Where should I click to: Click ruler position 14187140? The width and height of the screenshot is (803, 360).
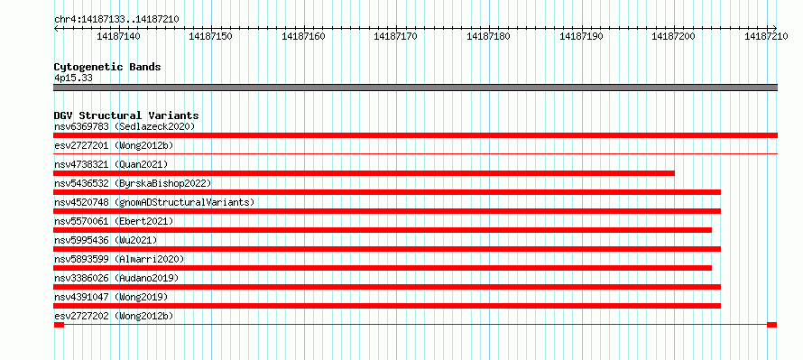click(118, 36)
